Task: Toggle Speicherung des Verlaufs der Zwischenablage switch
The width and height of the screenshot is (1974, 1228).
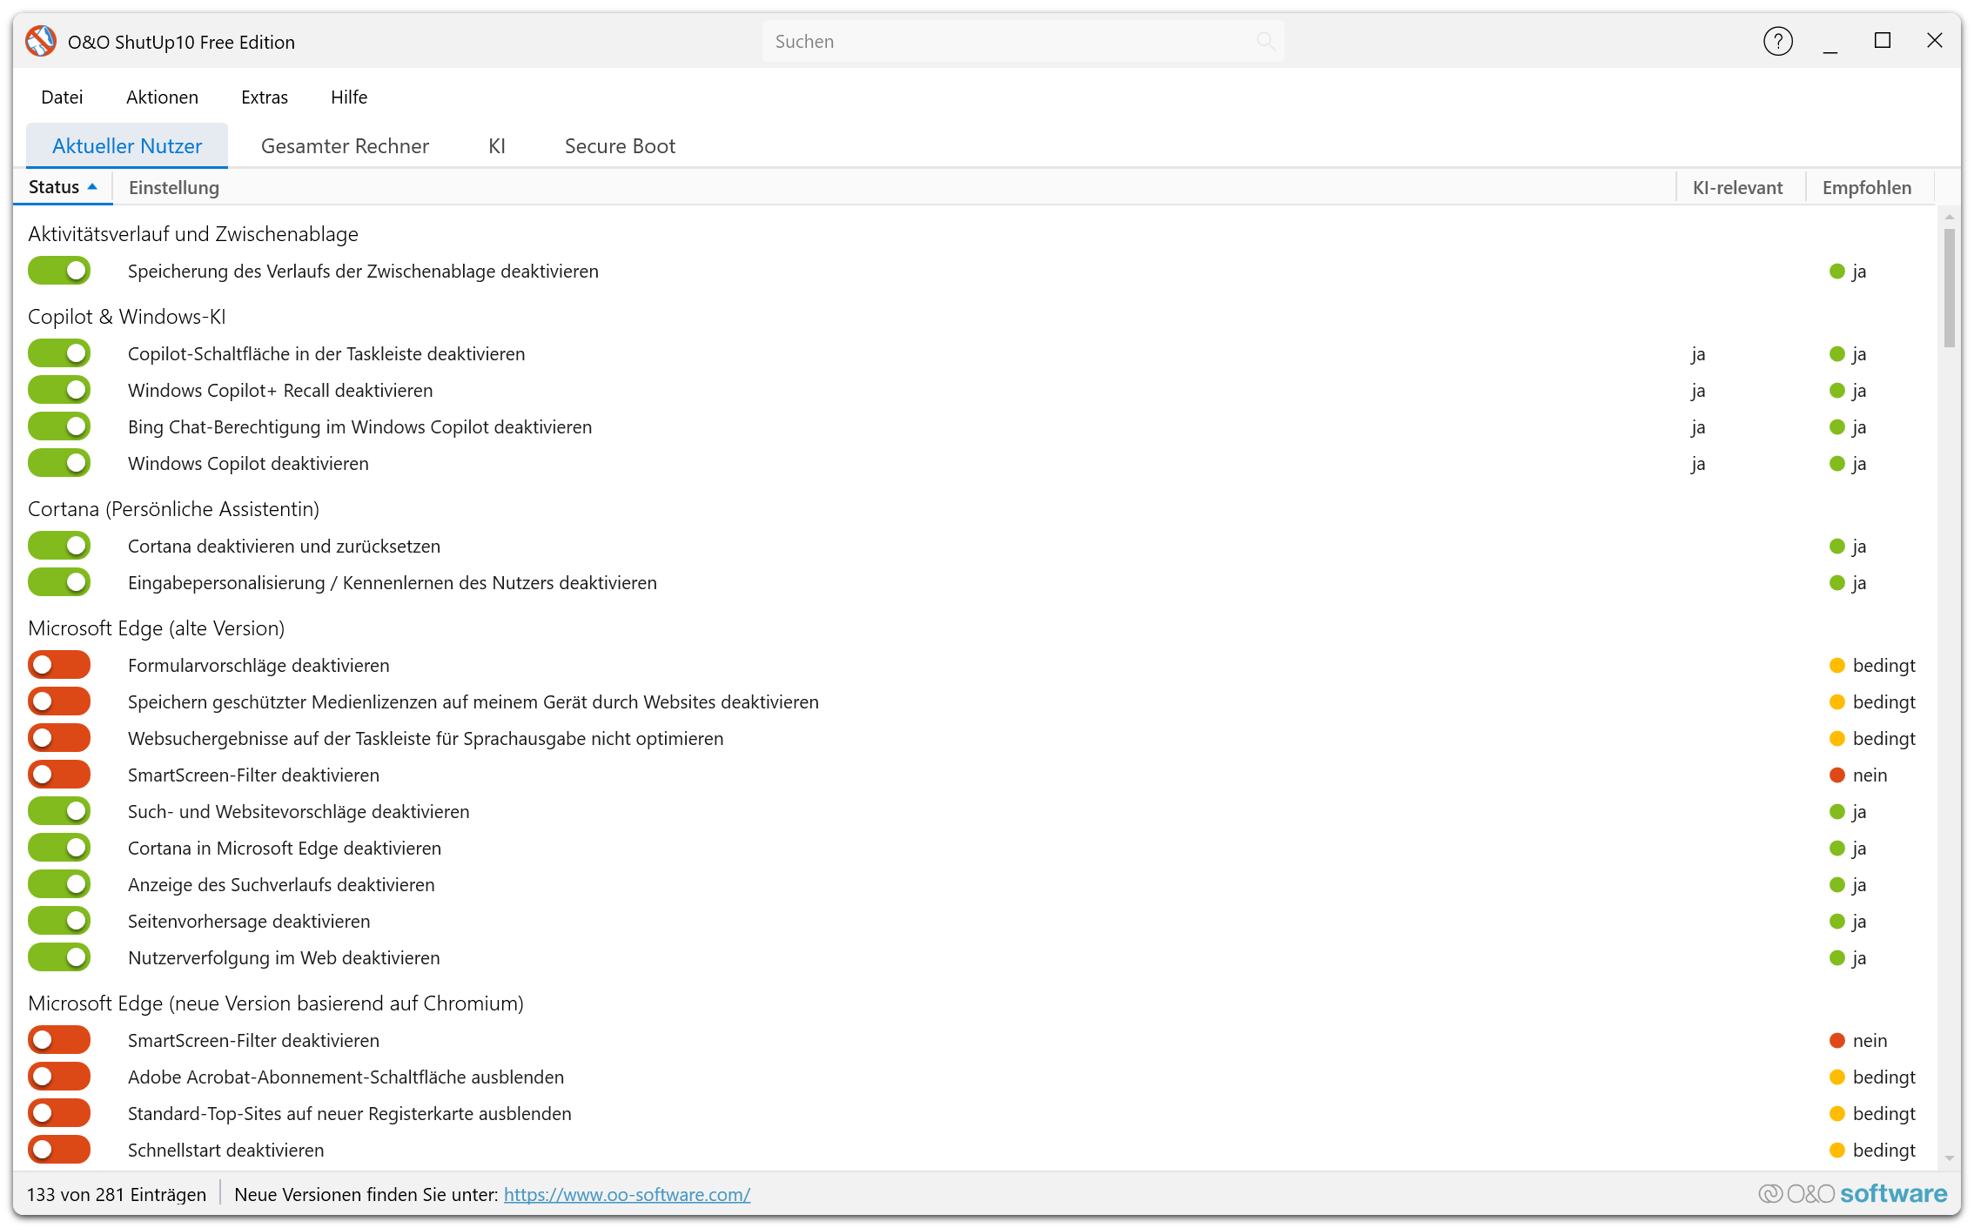Action: click(59, 271)
